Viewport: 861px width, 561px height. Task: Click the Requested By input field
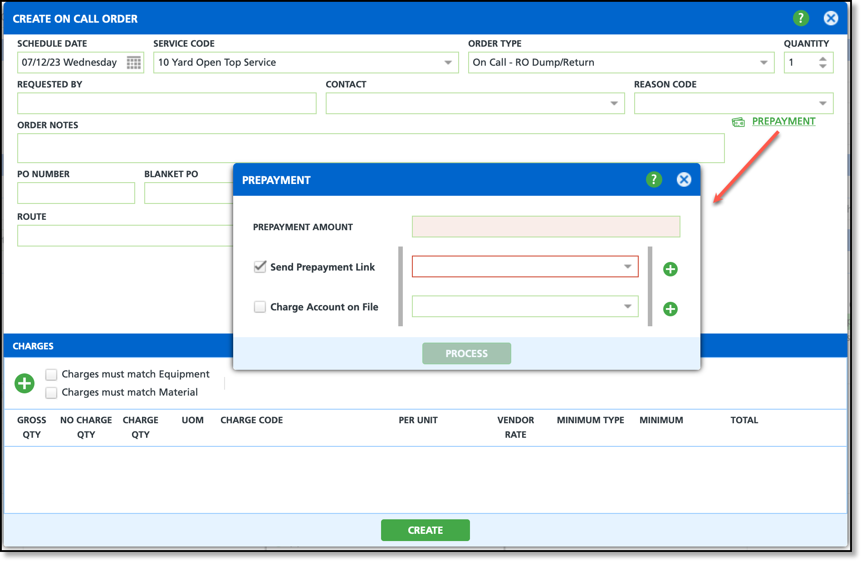point(166,103)
